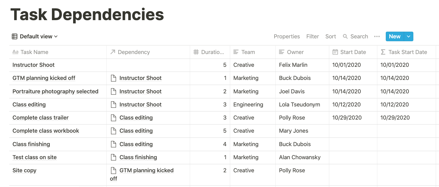Open the Properties menu
Image resolution: width=439 pixels, height=187 pixels.
click(287, 36)
